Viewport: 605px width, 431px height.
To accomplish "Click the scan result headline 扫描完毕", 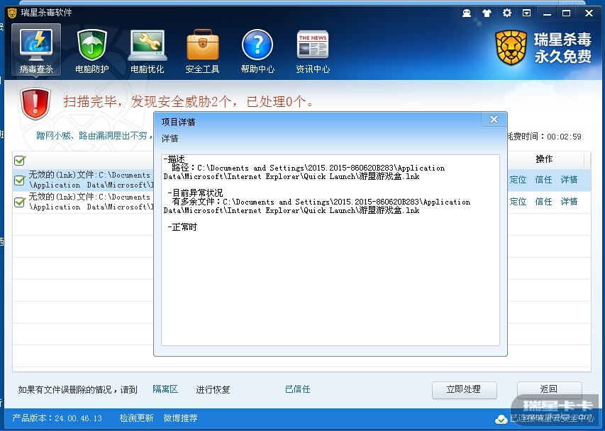I will 188,102.
